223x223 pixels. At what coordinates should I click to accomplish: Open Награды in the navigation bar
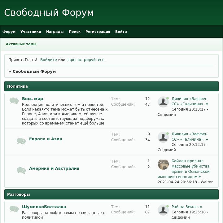click(x=55, y=32)
